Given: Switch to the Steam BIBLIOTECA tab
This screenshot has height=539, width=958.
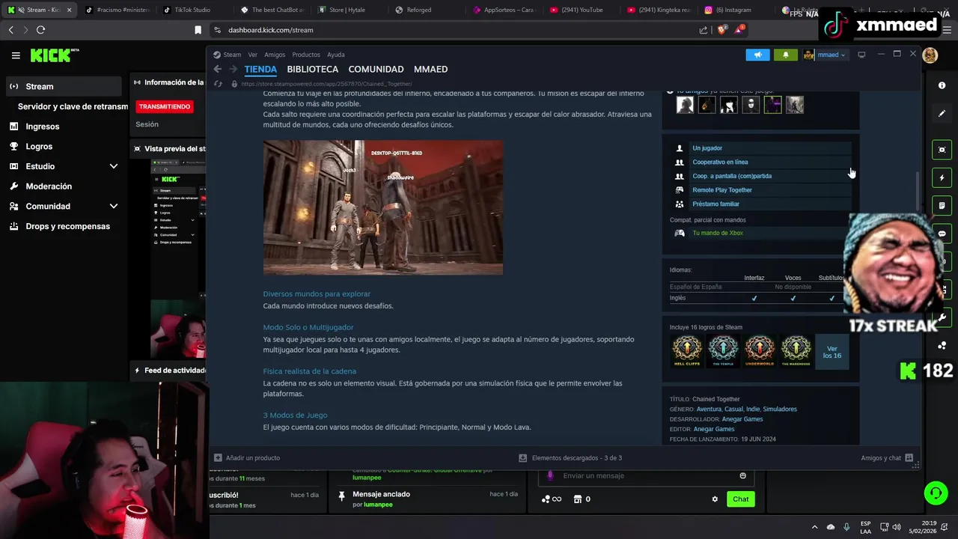Looking at the screenshot, I should tap(312, 69).
